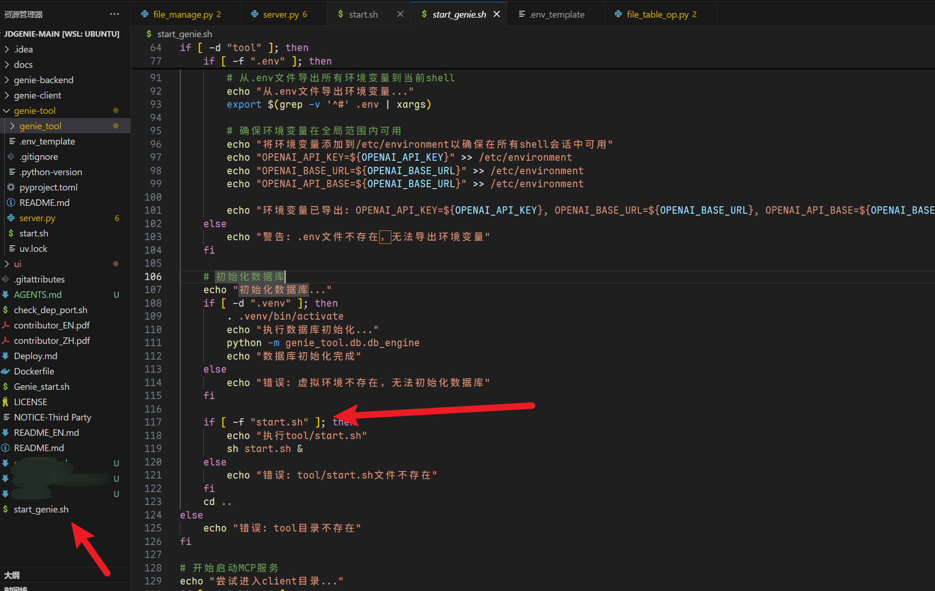Click the markdown icon of AGENTS.md
This screenshot has width=935, height=591.
6,295
